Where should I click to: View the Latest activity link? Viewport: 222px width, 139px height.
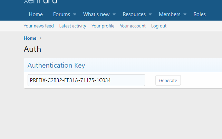click(x=73, y=26)
